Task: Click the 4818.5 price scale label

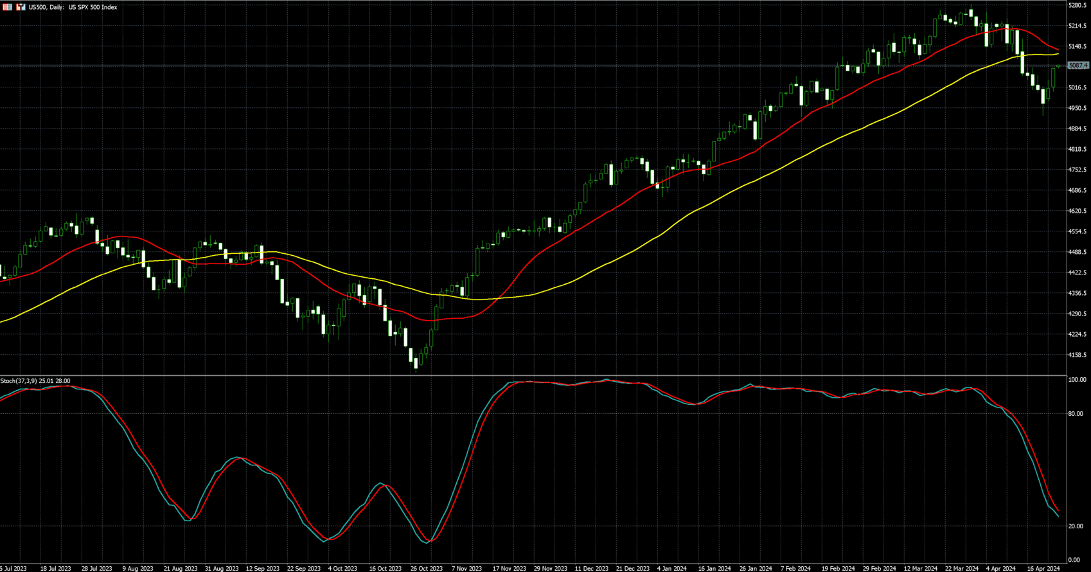Action: click(1078, 149)
